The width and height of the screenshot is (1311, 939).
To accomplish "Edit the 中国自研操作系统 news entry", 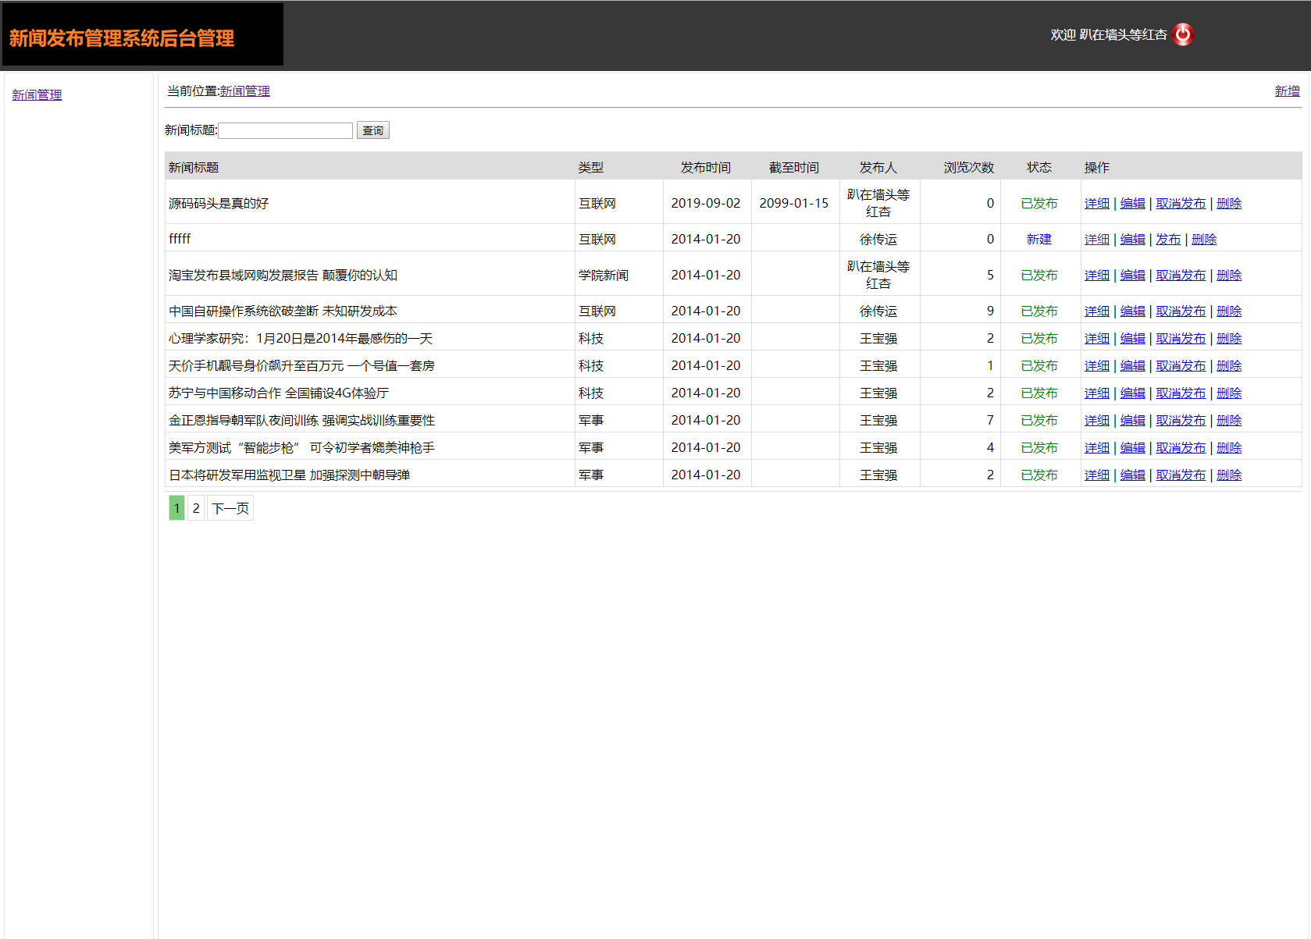I will click(x=1132, y=311).
